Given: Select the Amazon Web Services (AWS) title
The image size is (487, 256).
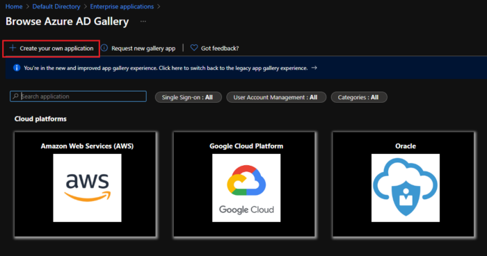Looking at the screenshot, I should tap(87, 146).
